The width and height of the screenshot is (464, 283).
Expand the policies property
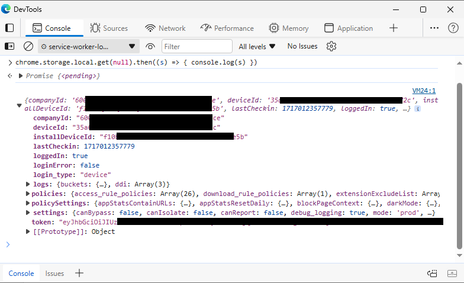28,194
